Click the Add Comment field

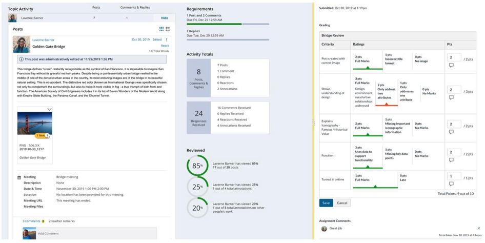point(96,233)
